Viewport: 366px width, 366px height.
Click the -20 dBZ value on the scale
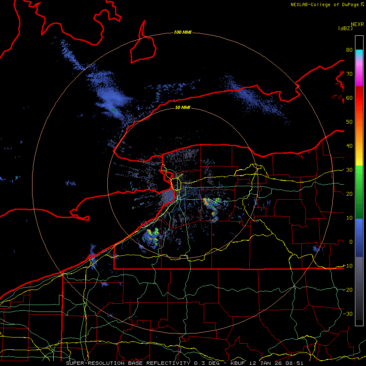click(x=348, y=290)
